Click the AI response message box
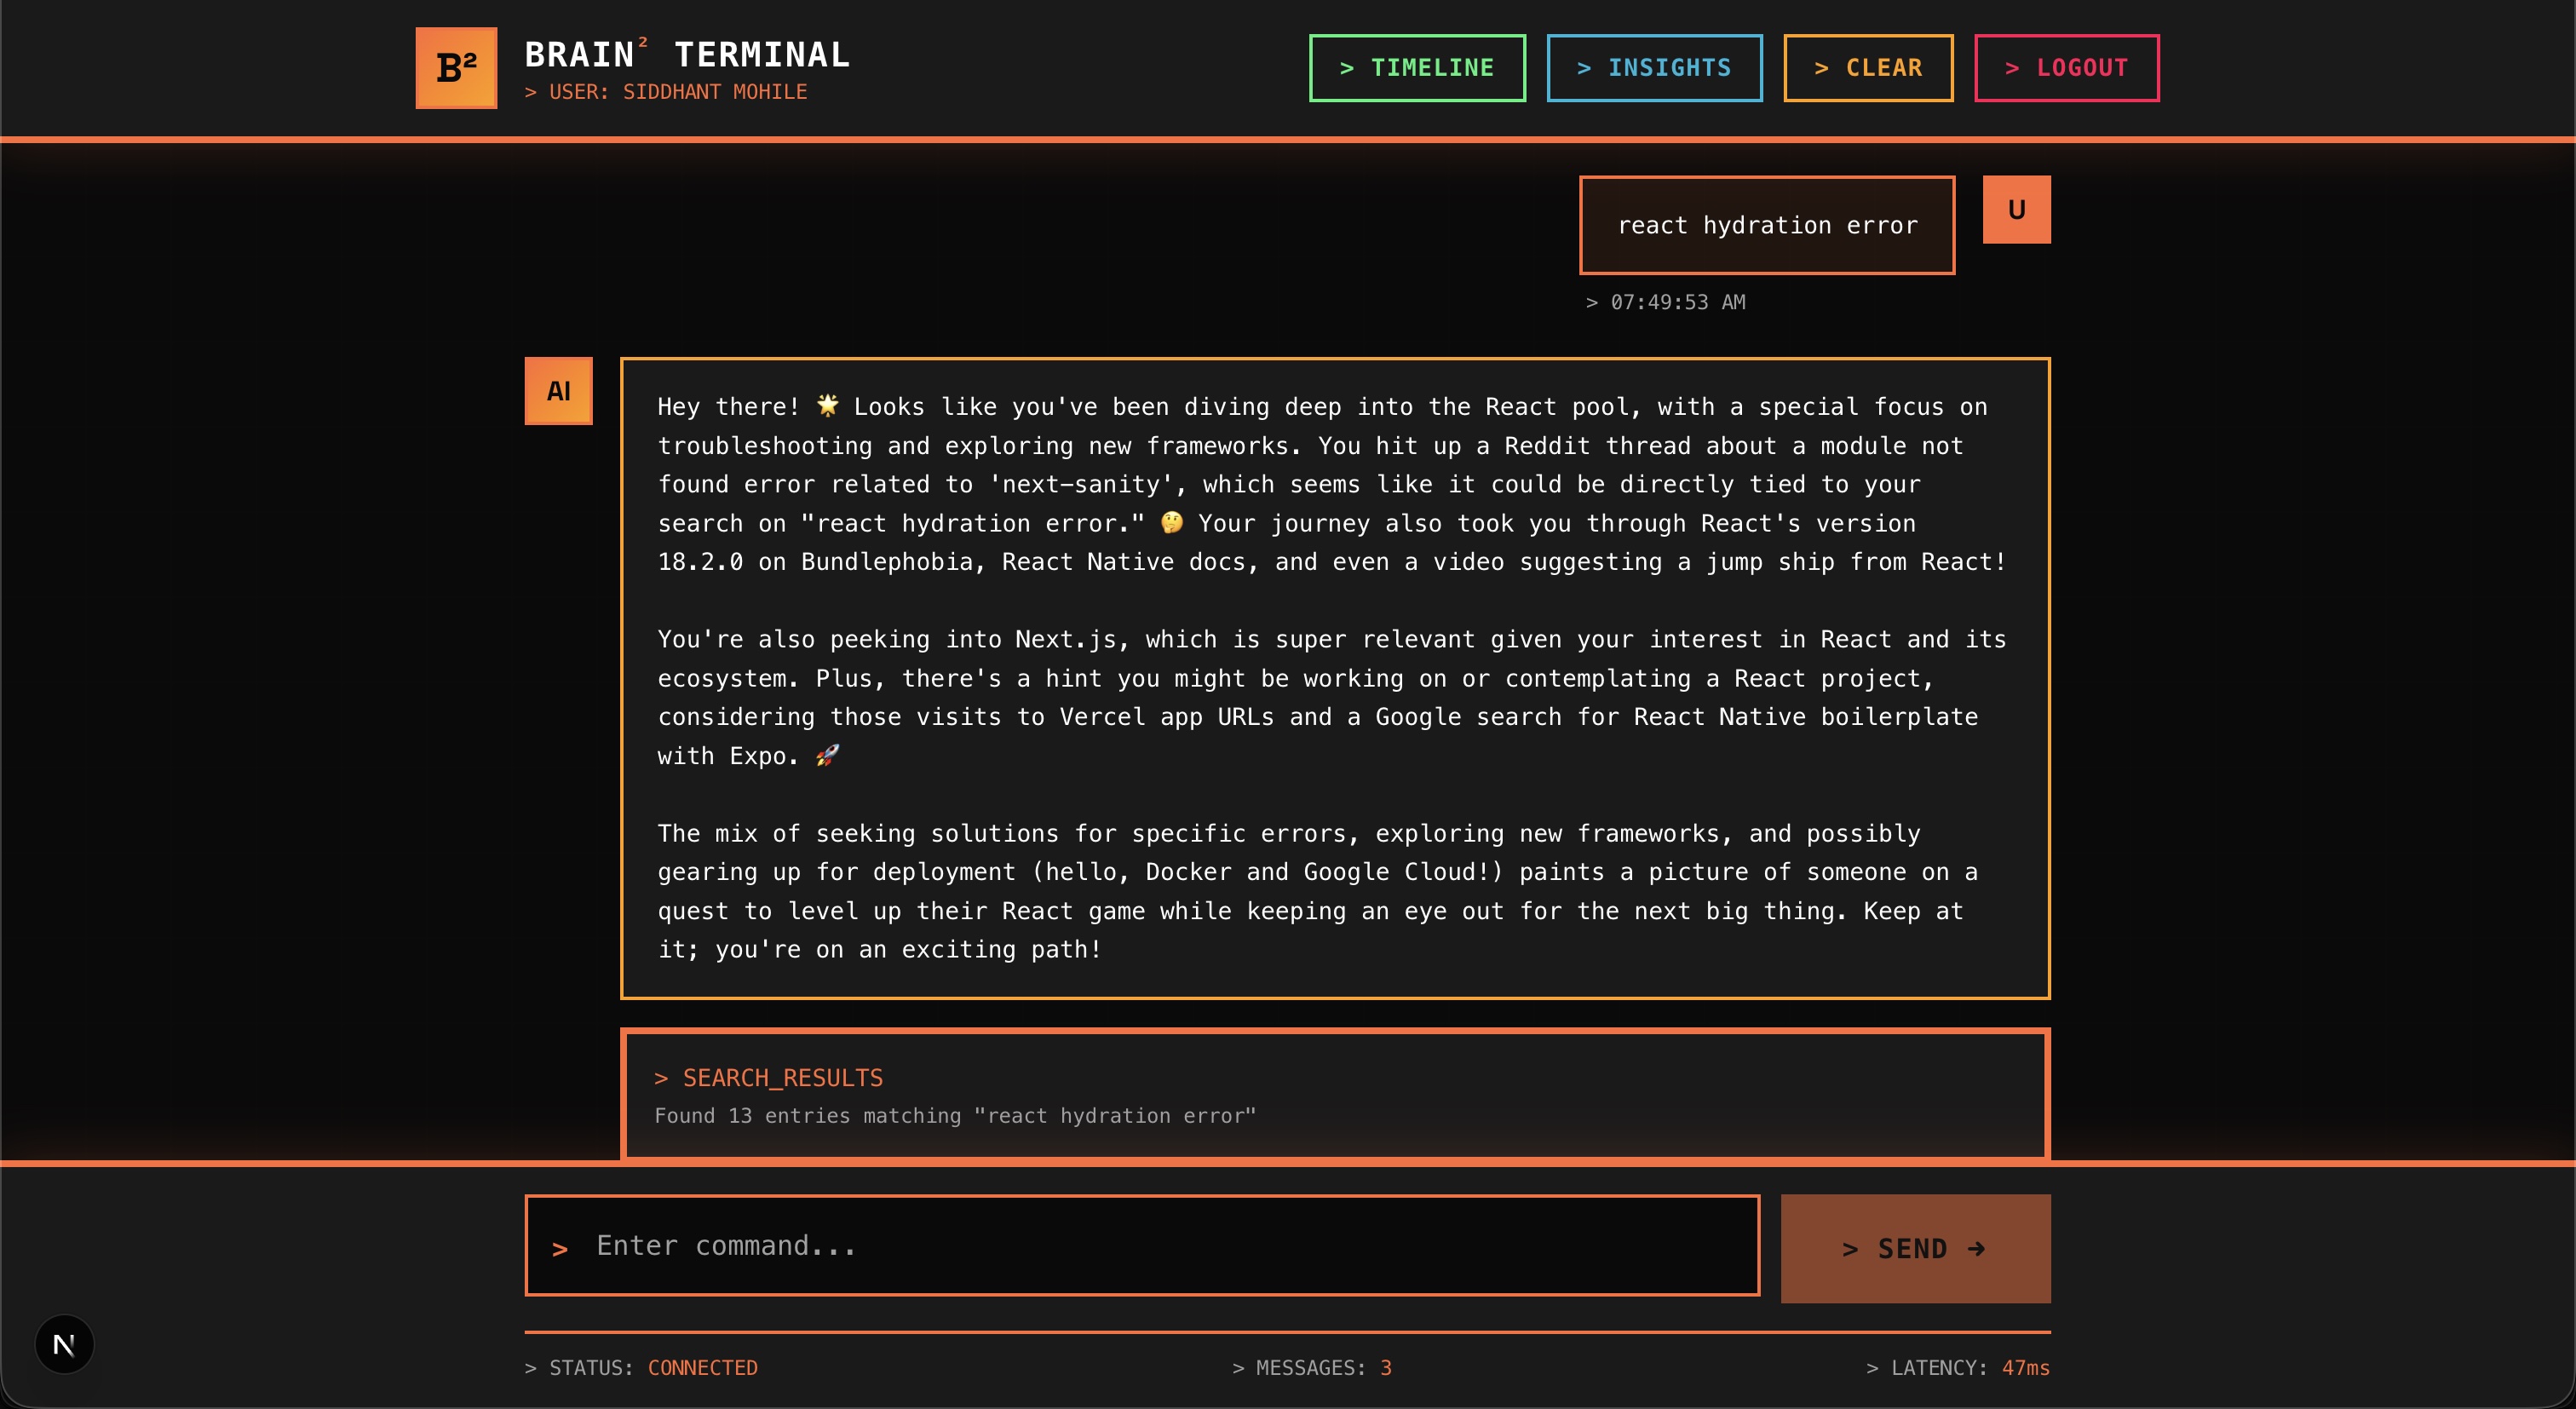The image size is (2576, 1409). (1334, 678)
